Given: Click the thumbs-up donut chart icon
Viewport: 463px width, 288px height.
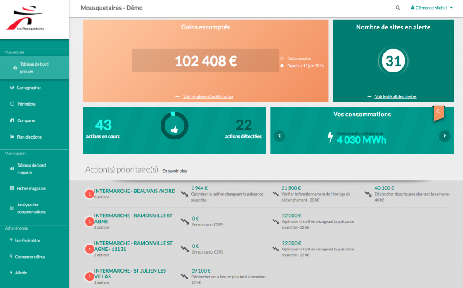Looking at the screenshot, I should click(175, 130).
